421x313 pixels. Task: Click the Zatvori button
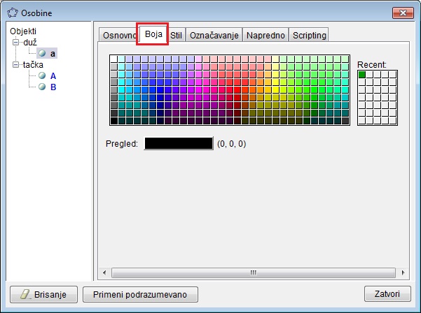click(387, 294)
